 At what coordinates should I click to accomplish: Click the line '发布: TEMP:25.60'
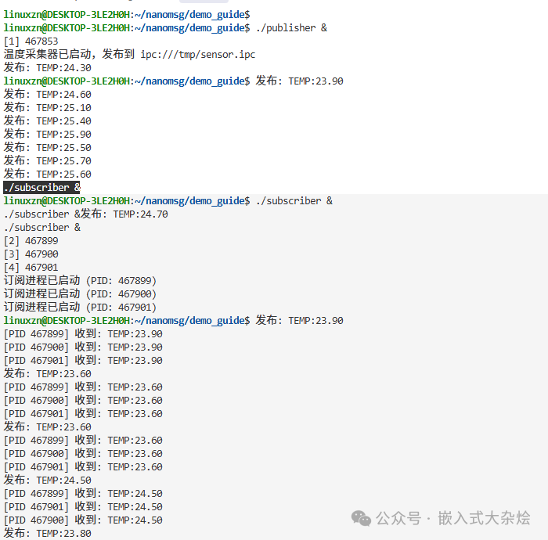[48, 174]
